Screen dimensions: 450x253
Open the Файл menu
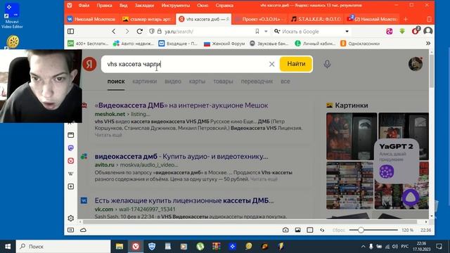tap(84, 5)
